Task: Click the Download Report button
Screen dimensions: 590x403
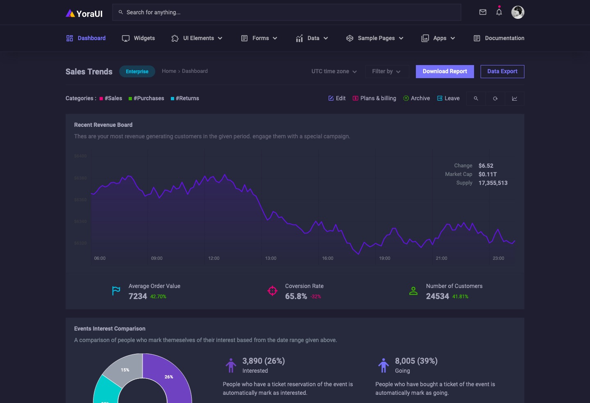Action: click(445, 72)
